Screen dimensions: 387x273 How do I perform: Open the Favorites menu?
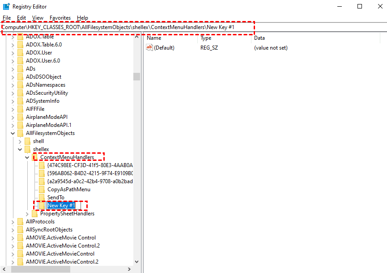(60, 18)
